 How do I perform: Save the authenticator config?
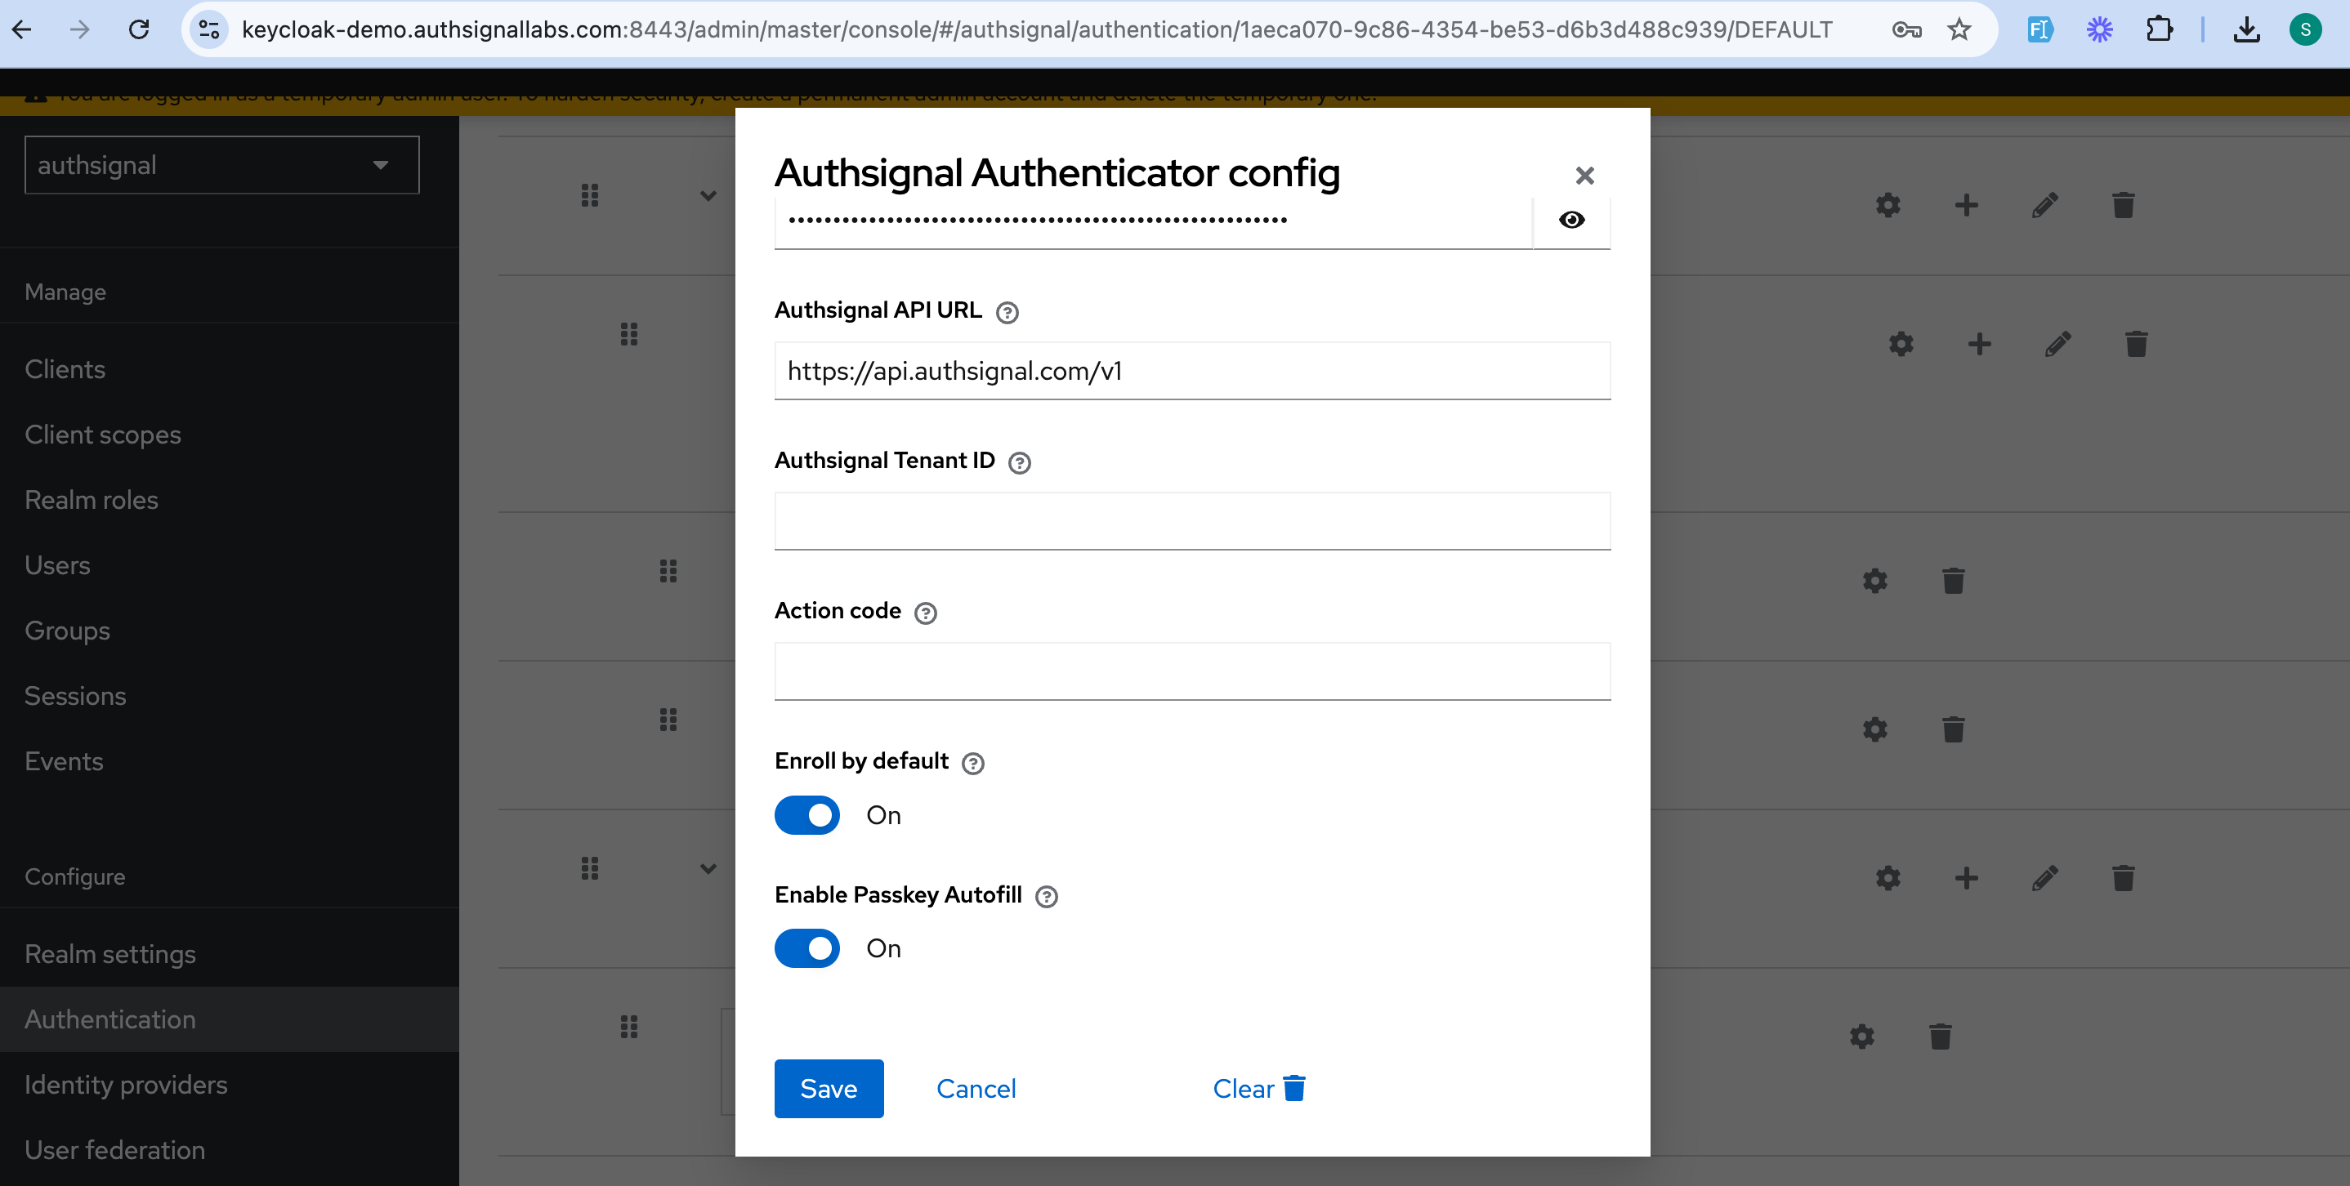point(829,1089)
